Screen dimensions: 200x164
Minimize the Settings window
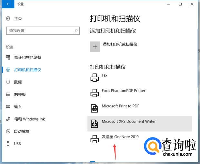tap(168, 4)
